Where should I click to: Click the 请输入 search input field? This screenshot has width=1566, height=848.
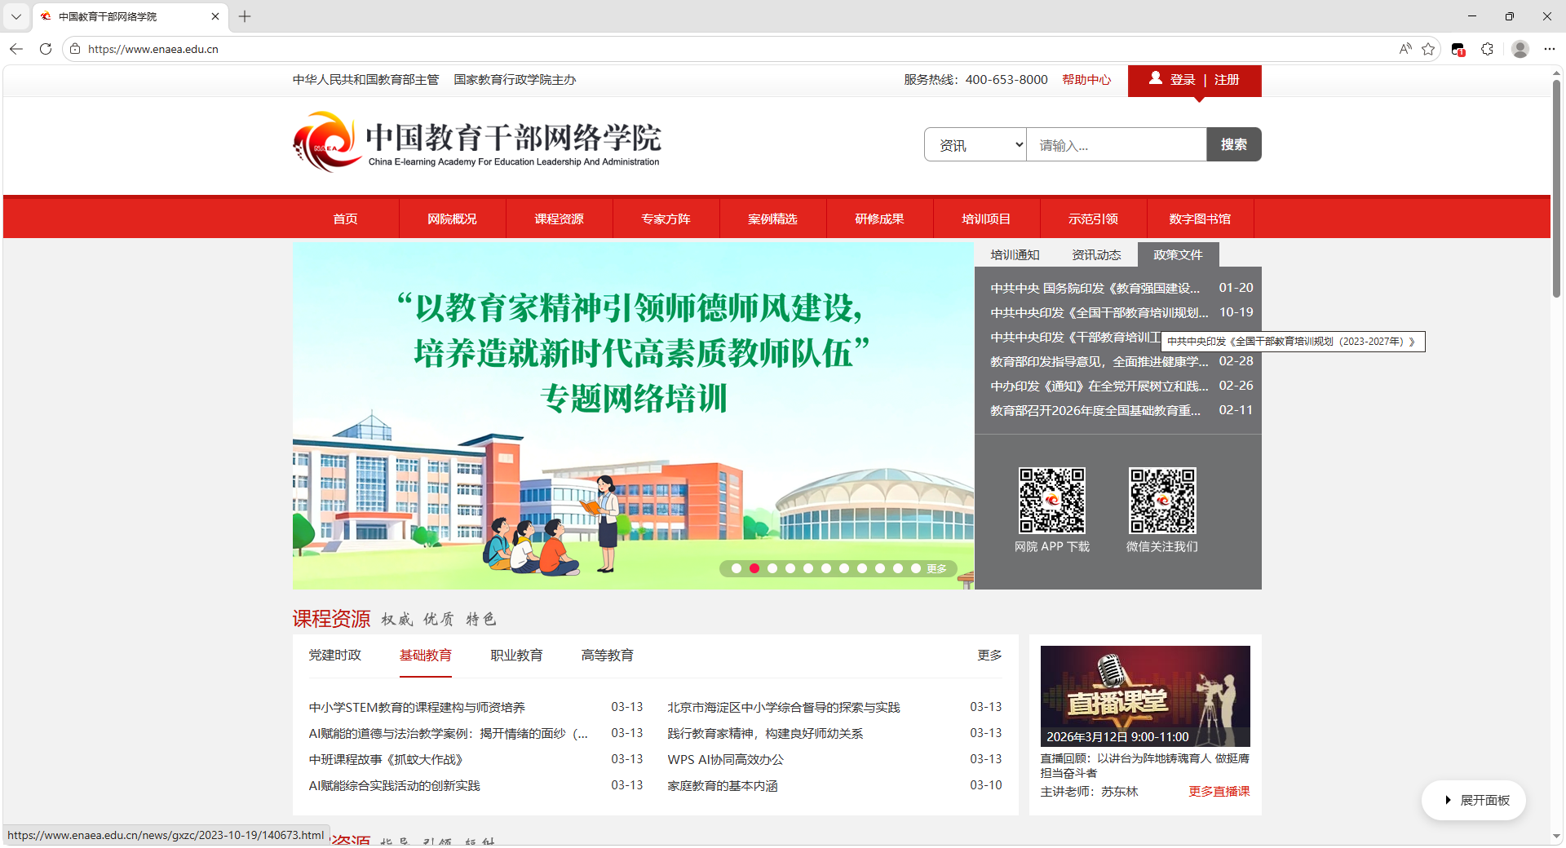[x=1116, y=145]
